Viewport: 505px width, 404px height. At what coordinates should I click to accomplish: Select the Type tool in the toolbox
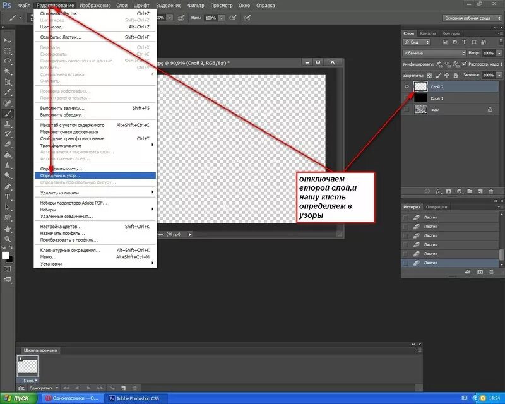(8, 197)
